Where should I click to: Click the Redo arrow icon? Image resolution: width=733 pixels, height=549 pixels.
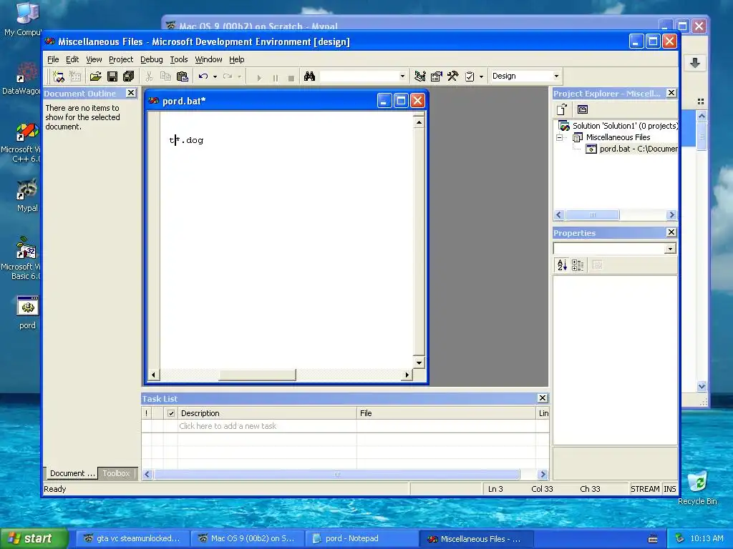228,76
